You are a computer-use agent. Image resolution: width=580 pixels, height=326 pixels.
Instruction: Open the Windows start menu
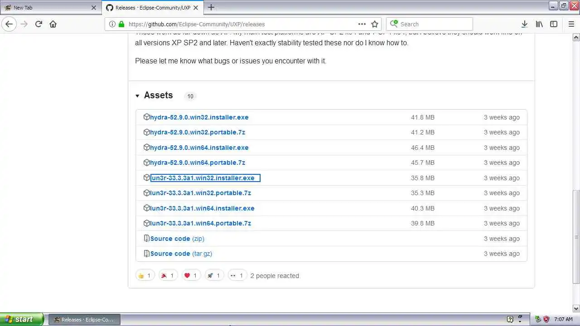(x=22, y=319)
